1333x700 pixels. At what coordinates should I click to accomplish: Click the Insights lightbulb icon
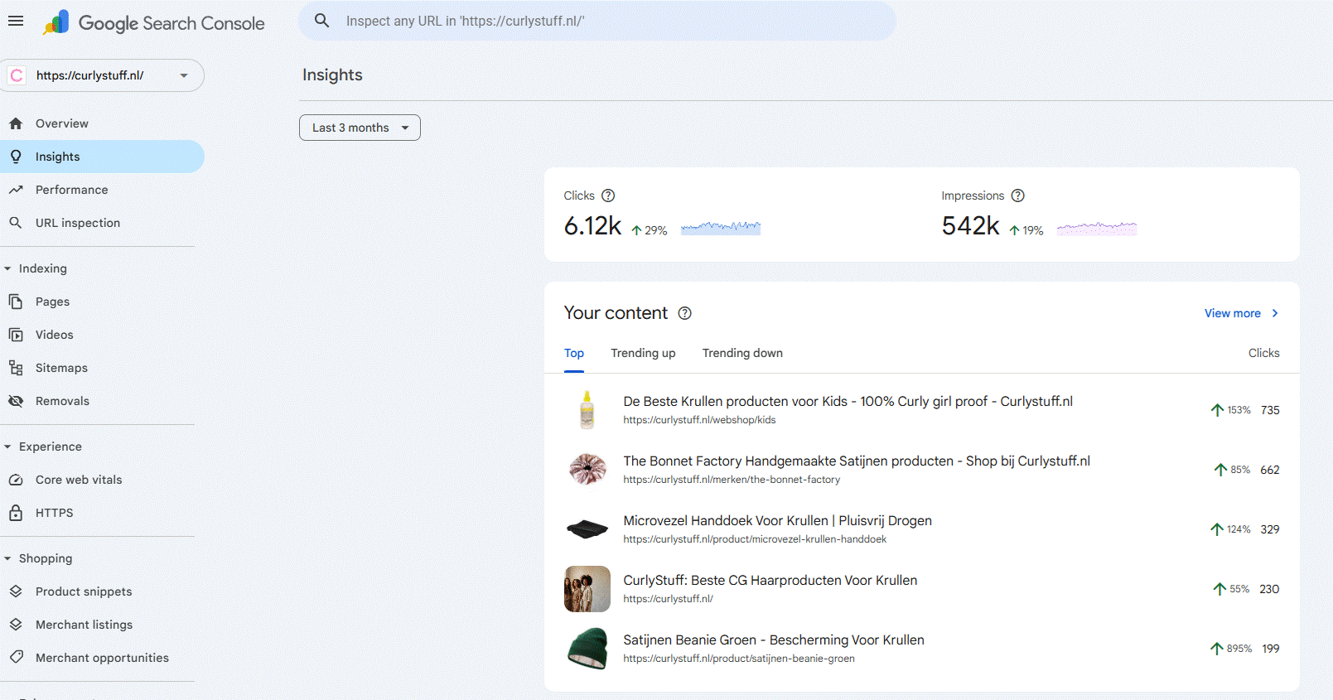click(x=16, y=157)
